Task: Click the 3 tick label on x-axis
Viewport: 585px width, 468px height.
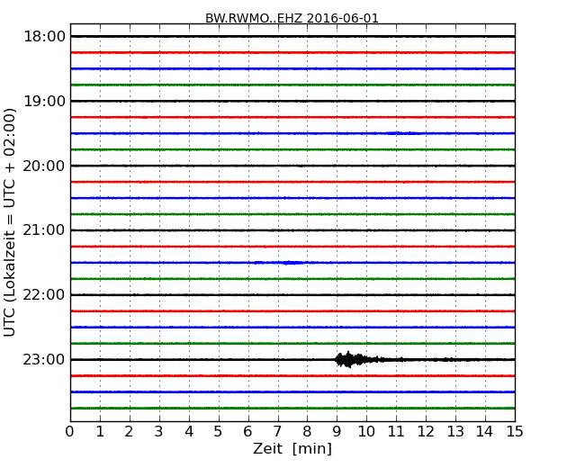Action: (159, 432)
